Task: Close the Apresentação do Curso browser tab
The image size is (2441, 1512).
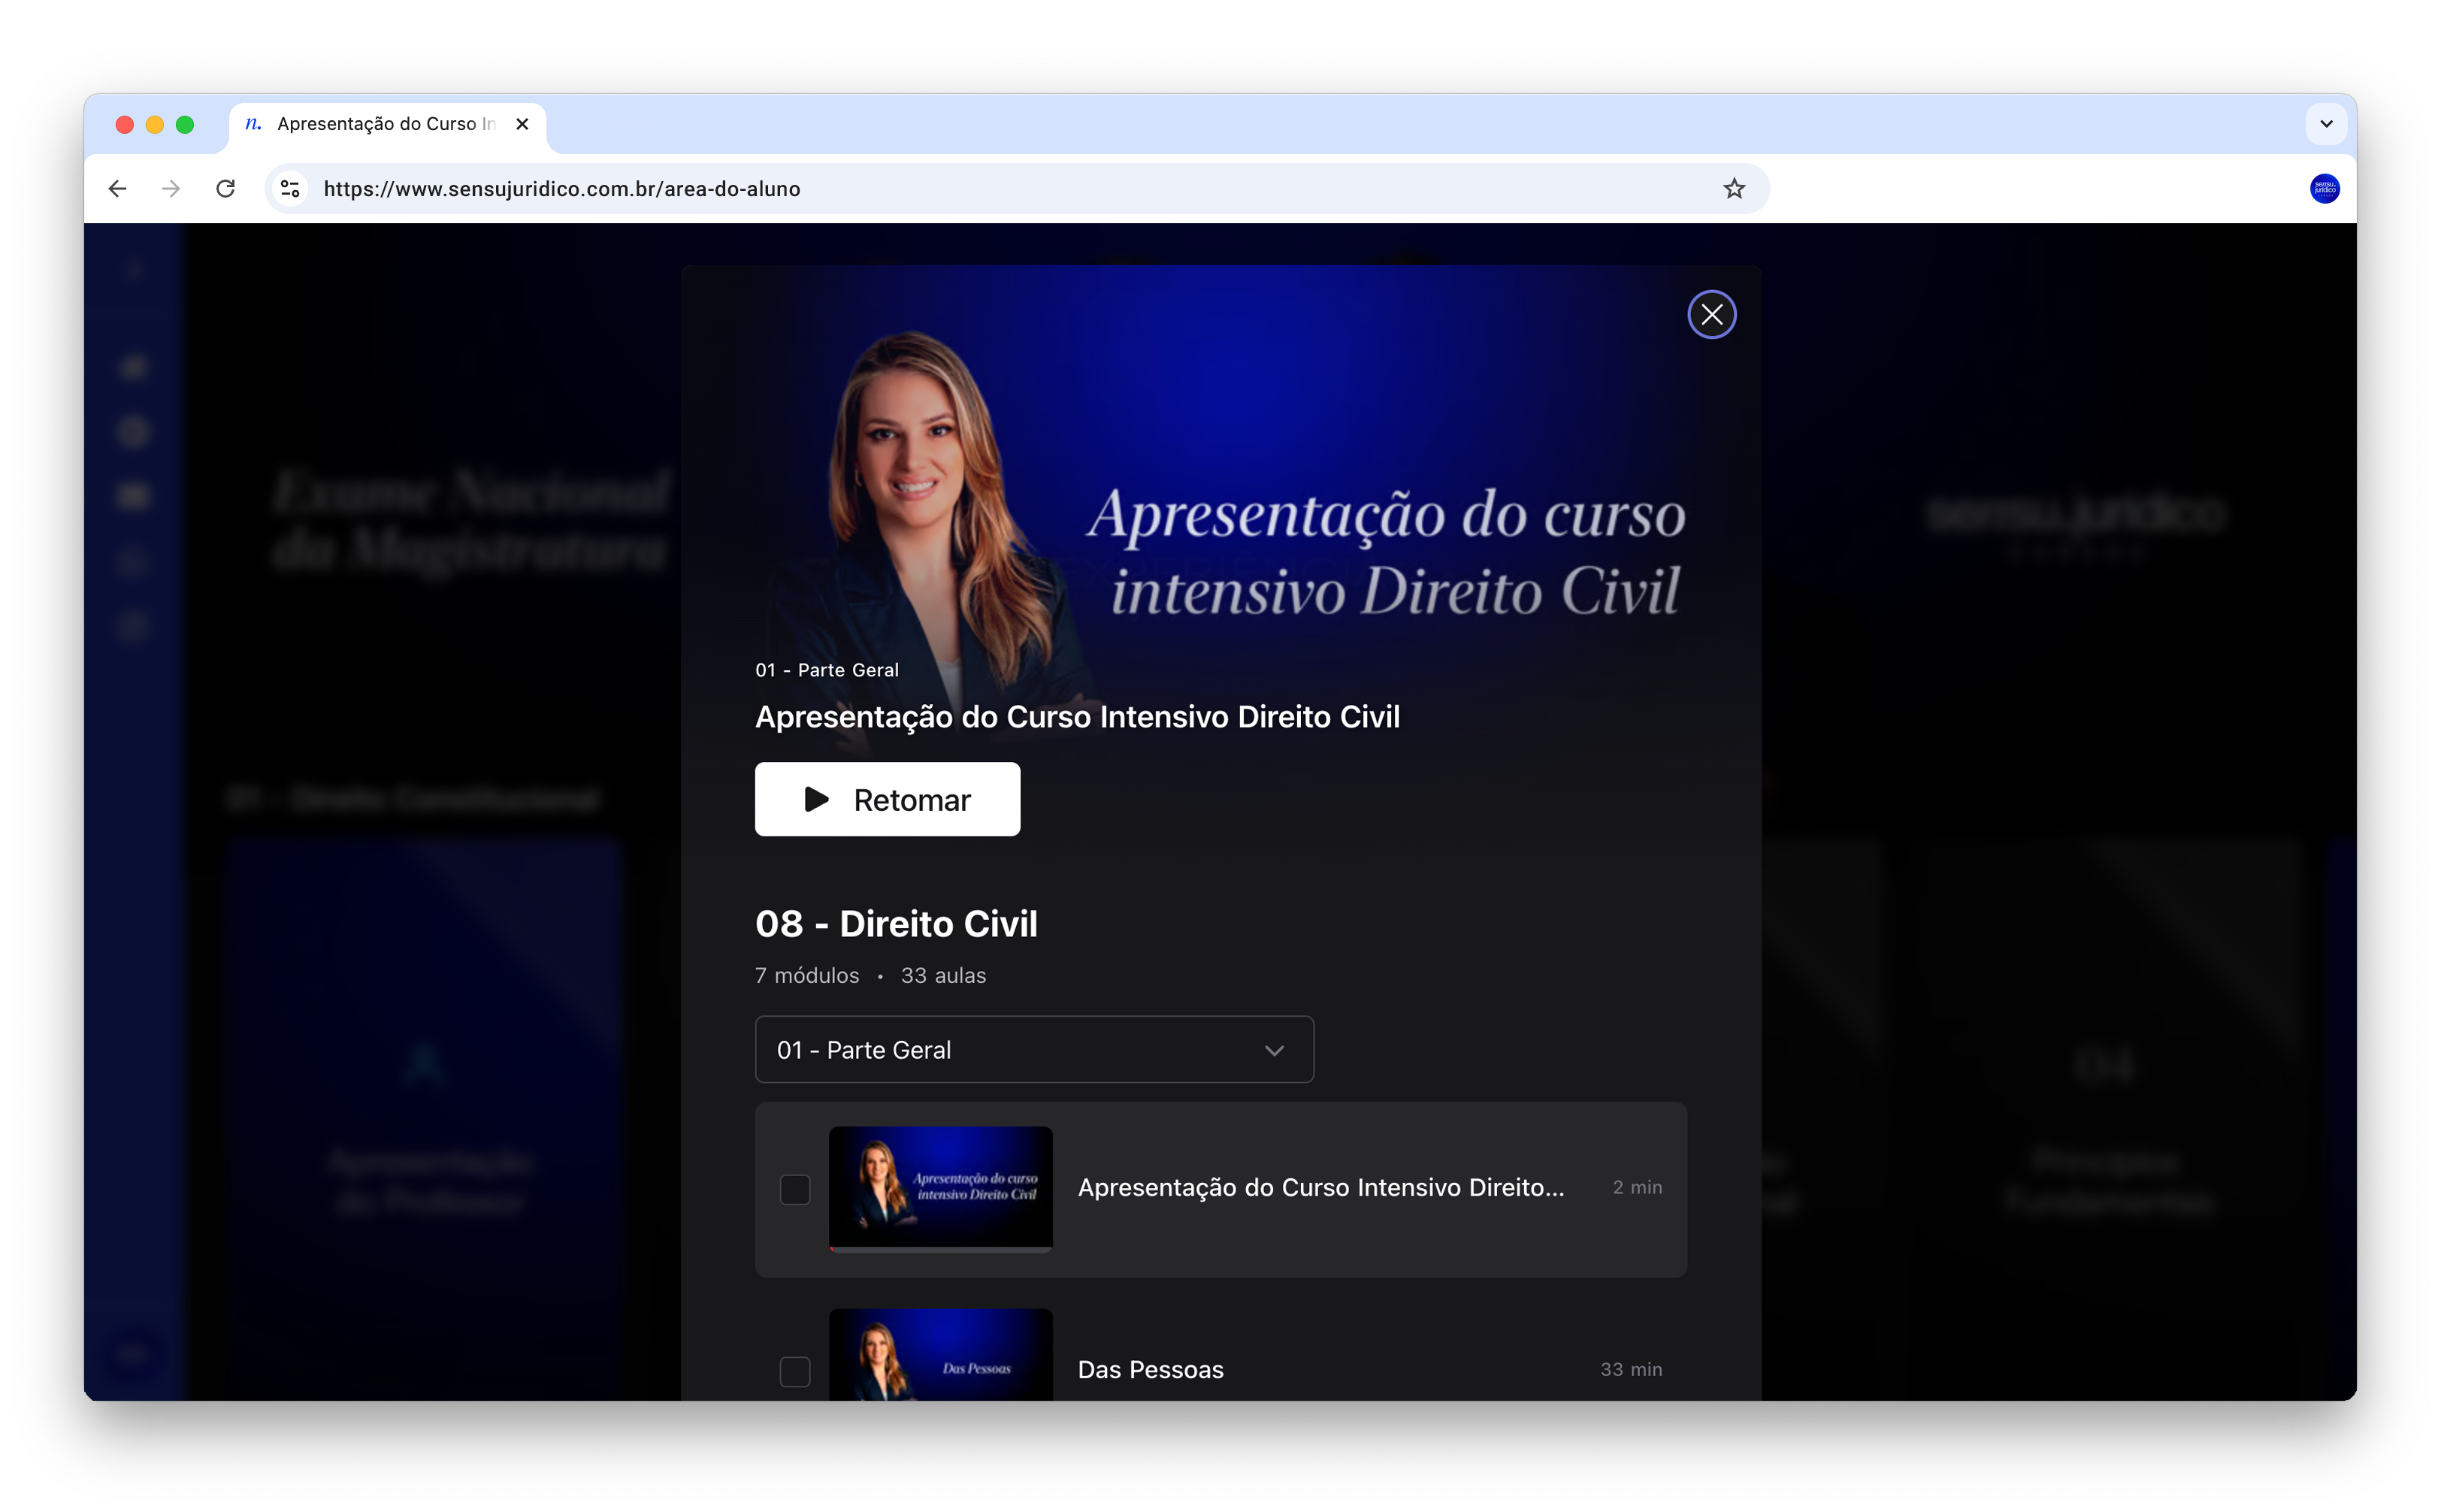Action: 522,124
